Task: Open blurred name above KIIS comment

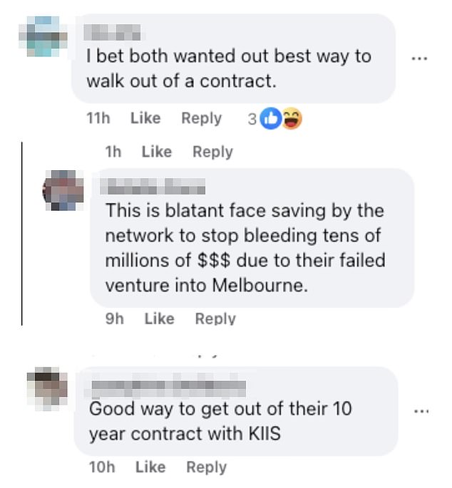Action: click(169, 389)
